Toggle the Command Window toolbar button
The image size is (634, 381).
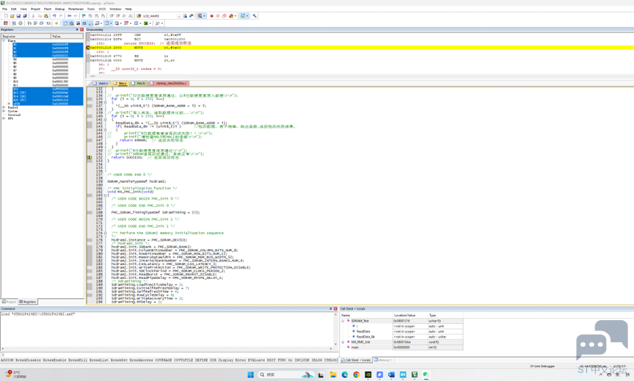tap(65, 23)
